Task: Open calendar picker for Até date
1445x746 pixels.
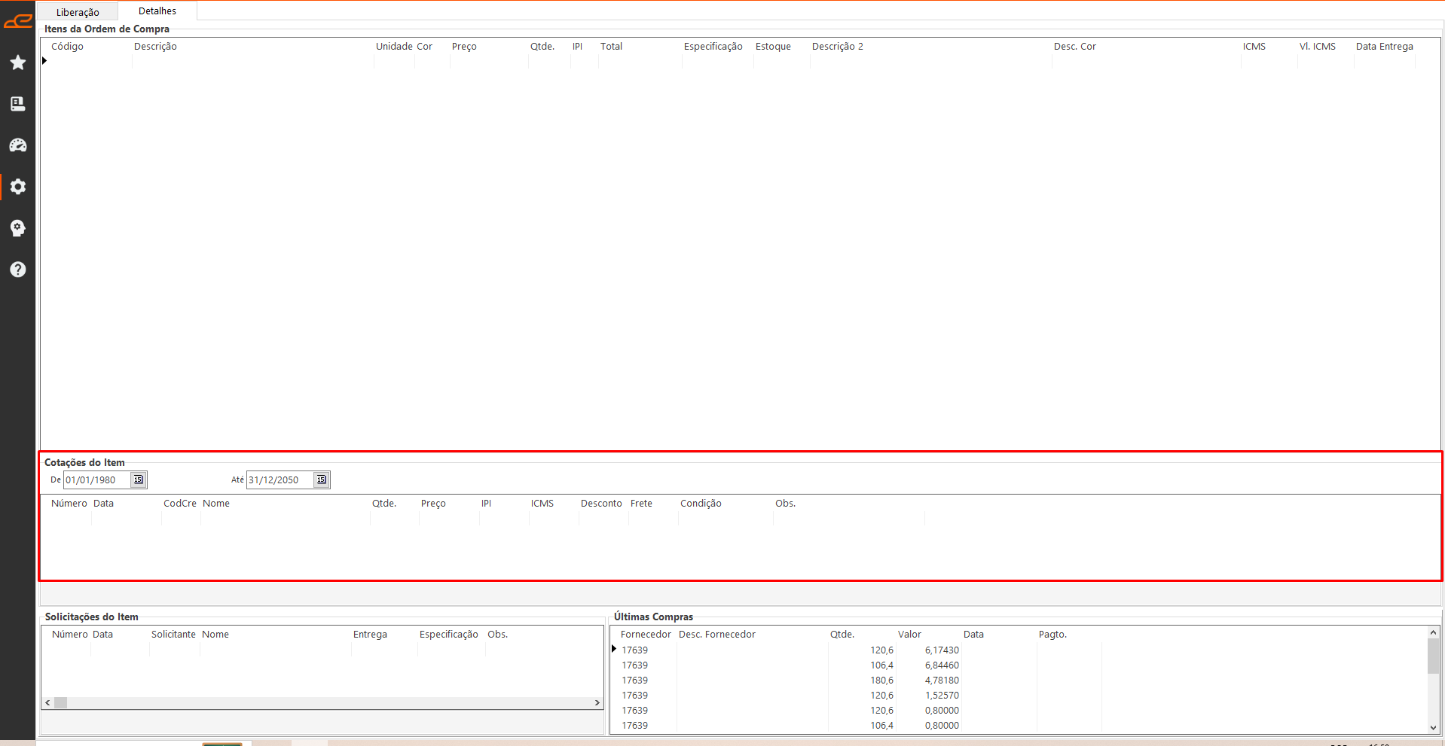Action: (x=322, y=480)
